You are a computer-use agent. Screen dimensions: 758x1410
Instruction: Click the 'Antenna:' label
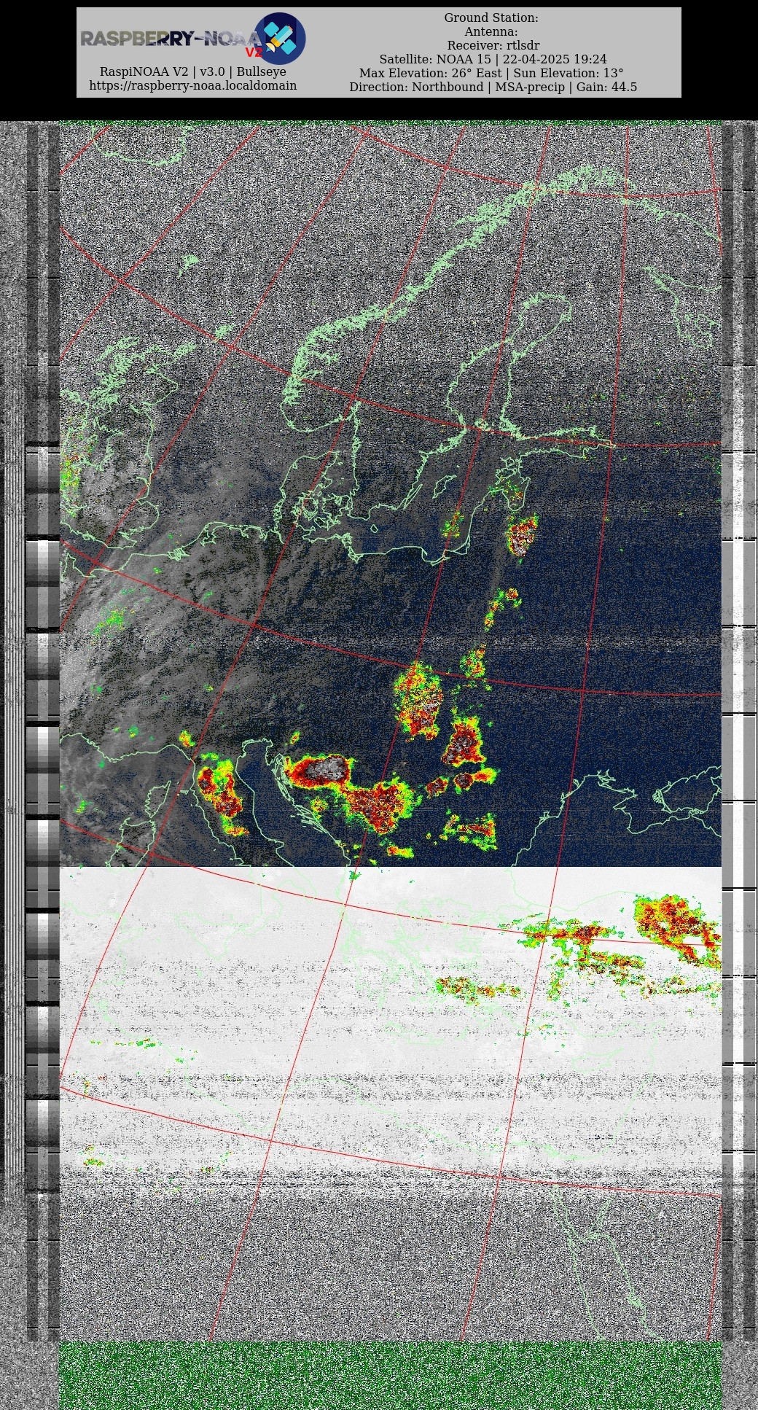point(491,32)
